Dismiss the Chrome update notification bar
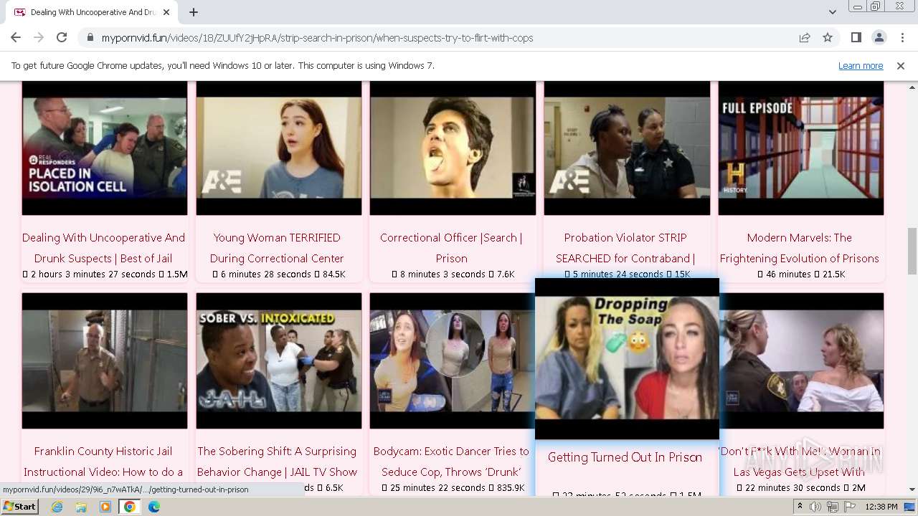This screenshot has height=516, width=918. pos(901,65)
